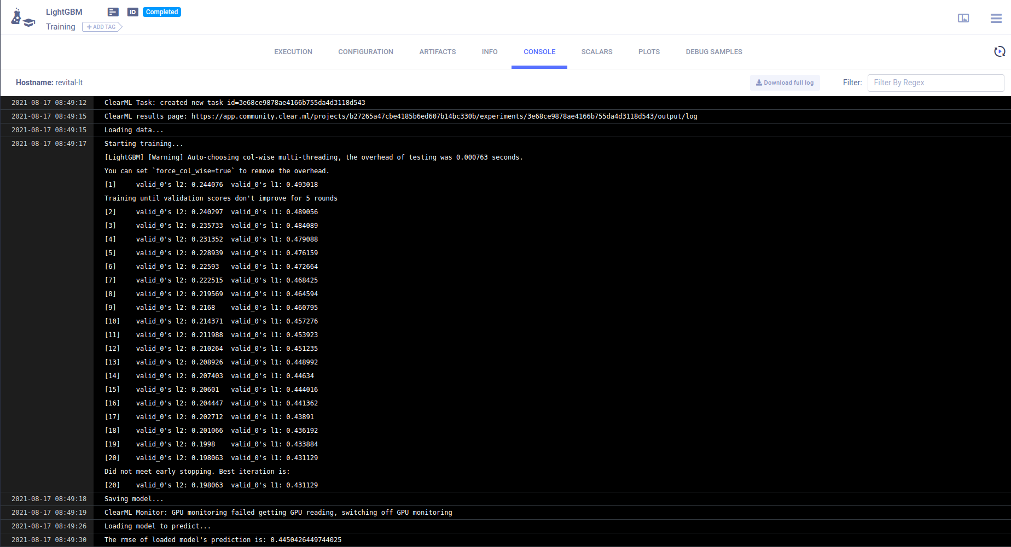Select the ARTIFACTS tab
The width and height of the screenshot is (1011, 547).
tap(437, 51)
